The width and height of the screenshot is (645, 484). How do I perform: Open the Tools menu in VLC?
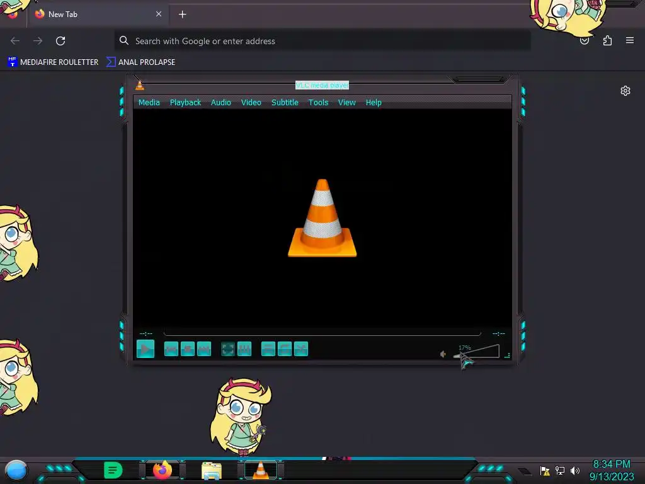pyautogui.click(x=318, y=103)
